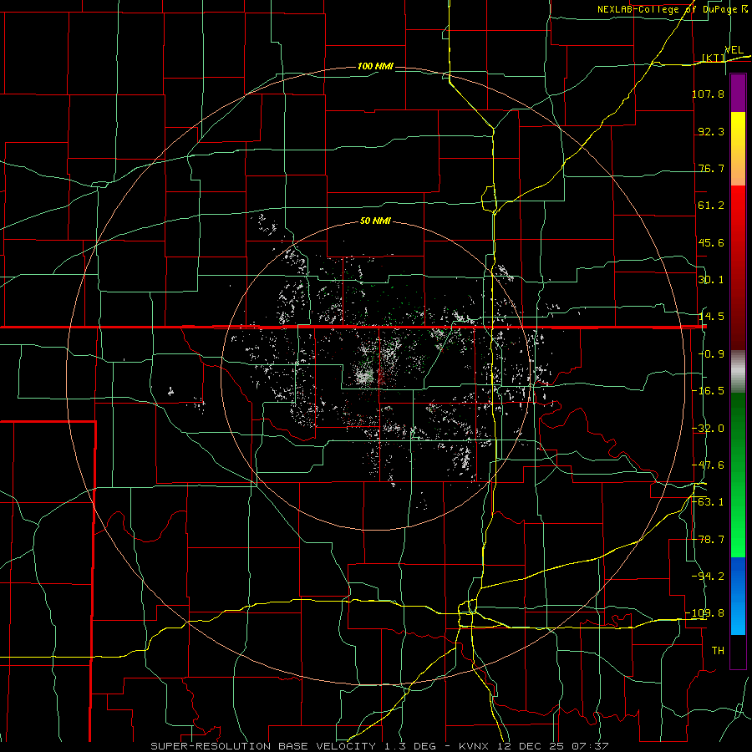The width and height of the screenshot is (752, 752).
Task: Click the 50 NMI range ring label
Action: pos(375,221)
